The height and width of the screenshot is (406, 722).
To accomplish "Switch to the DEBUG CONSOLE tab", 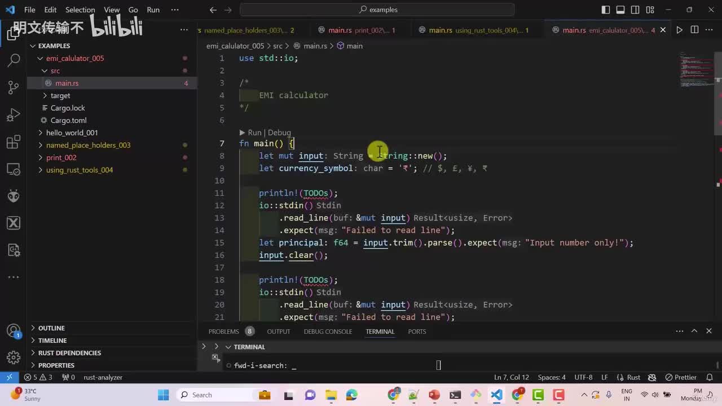I will point(328,332).
